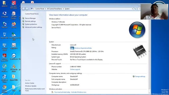
Task: Click the shield icon beside Device Manager
Action: tap(23, 18)
